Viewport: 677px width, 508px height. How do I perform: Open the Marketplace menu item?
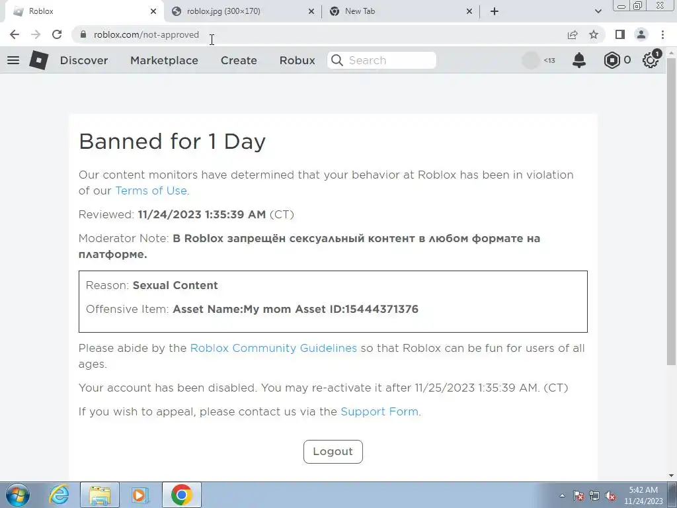(164, 60)
